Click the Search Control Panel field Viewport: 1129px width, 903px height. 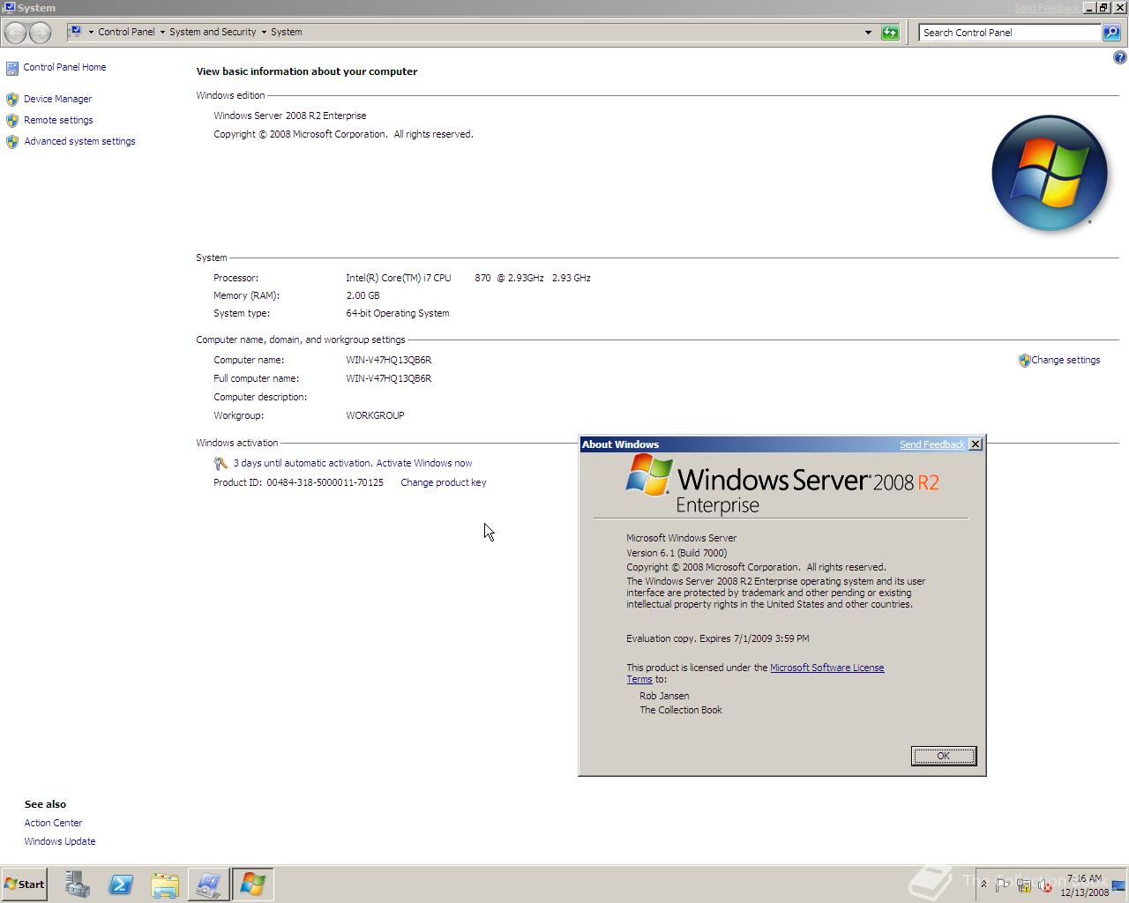[1010, 33]
